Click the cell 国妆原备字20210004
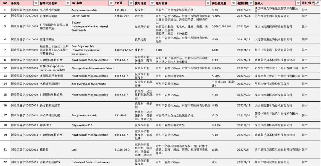 [24, 39]
